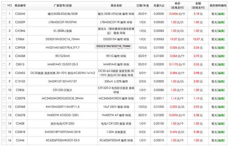
Task: Select the checkbox for item C5446
Action: coord(4,140)
